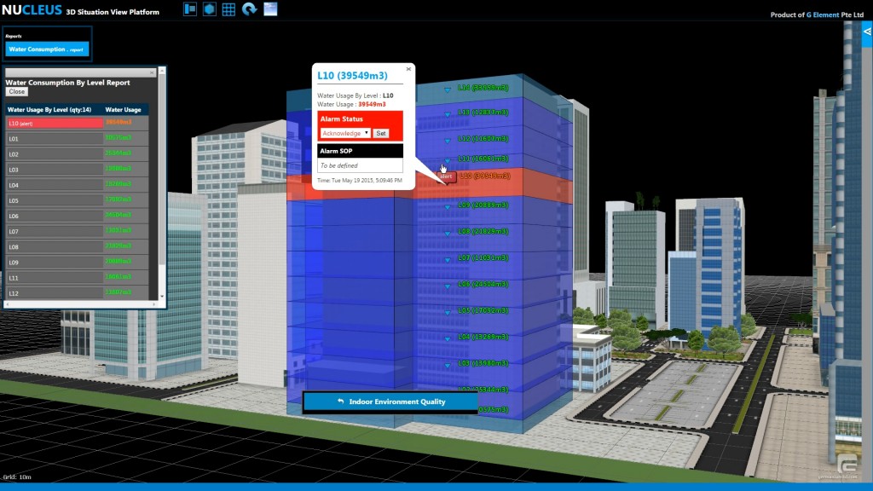Click the popup timestamp 'Tue May 19 2015'
Image resolution: width=873 pixels, height=491 pixels.
coord(356,181)
